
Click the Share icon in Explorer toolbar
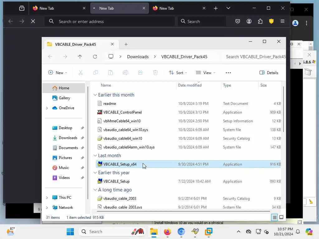[x=140, y=73]
